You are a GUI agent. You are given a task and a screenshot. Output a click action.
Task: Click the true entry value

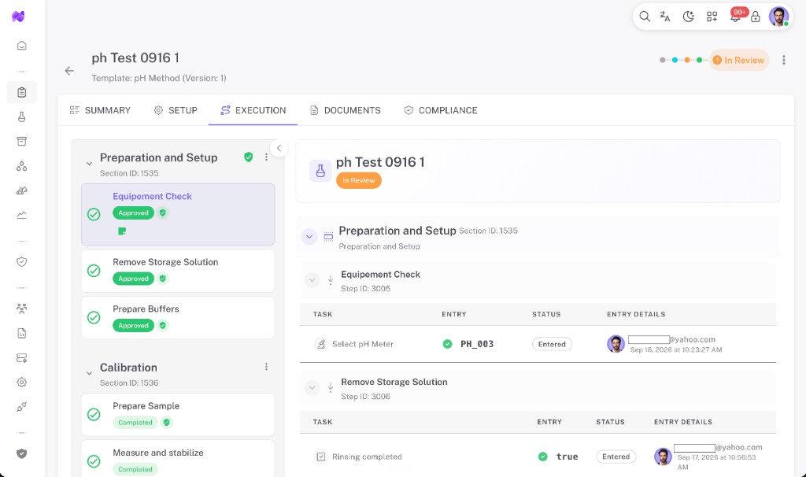(x=567, y=457)
